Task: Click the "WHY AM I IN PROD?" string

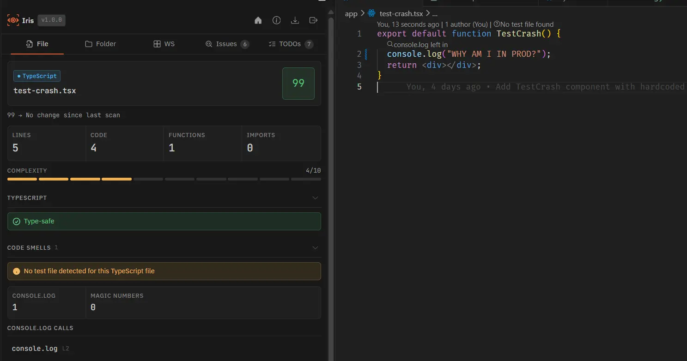Action: (493, 54)
